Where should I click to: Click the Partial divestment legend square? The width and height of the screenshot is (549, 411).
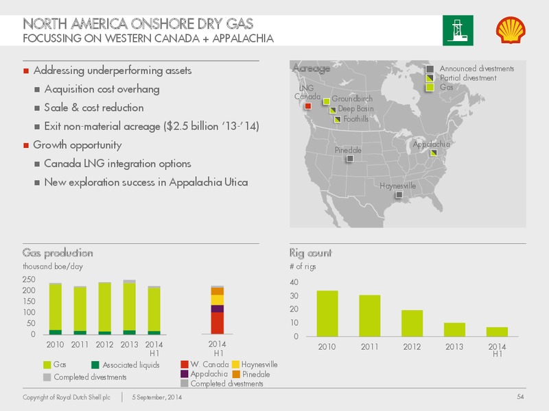point(430,78)
